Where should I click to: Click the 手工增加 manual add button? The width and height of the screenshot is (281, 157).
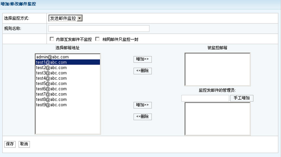coord(242,98)
